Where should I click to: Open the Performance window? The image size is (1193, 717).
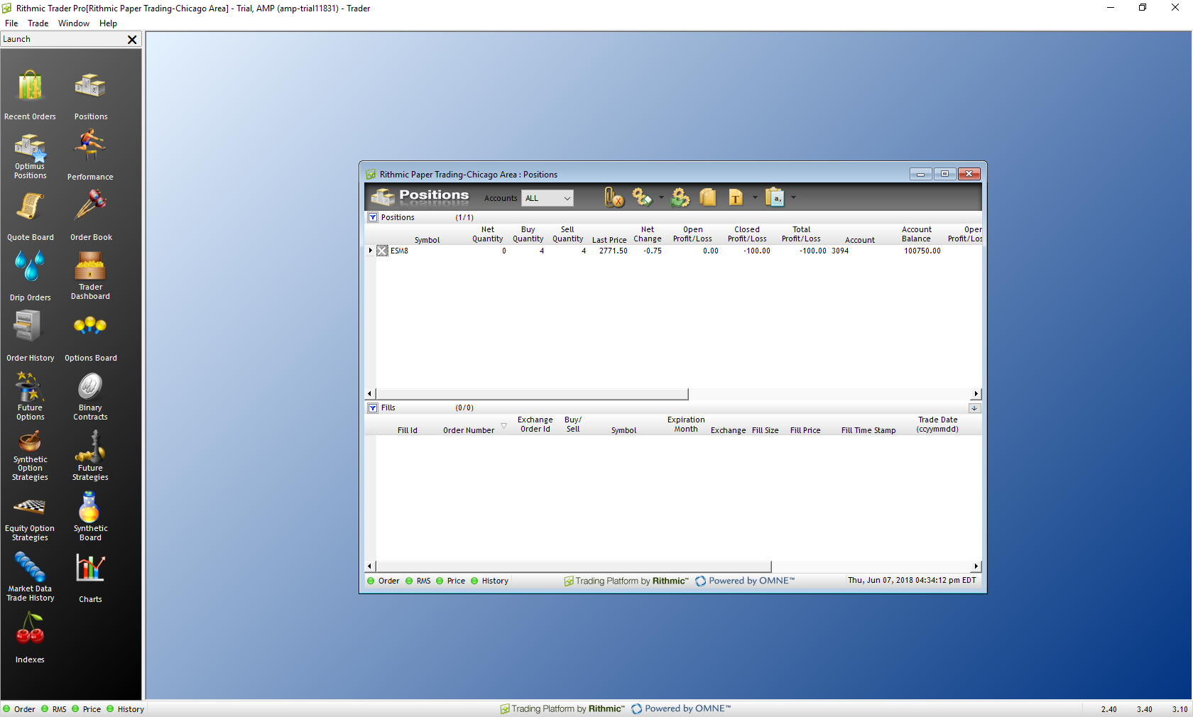tap(90, 155)
